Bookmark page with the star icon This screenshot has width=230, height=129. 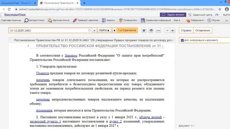(220, 9)
